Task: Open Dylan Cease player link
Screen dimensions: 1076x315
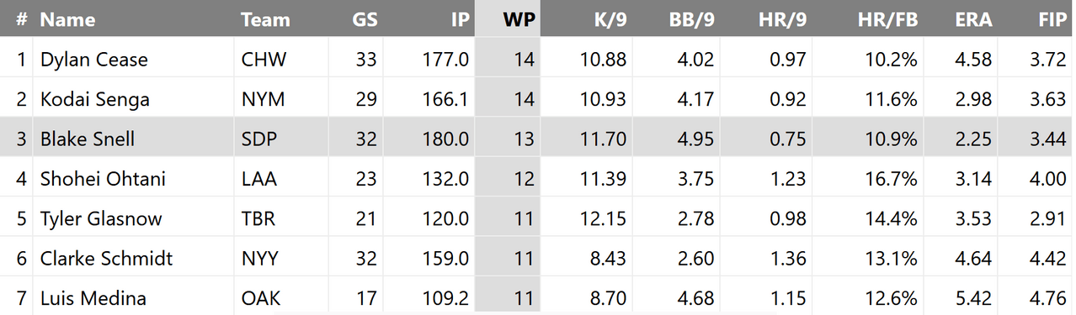Action: (94, 60)
